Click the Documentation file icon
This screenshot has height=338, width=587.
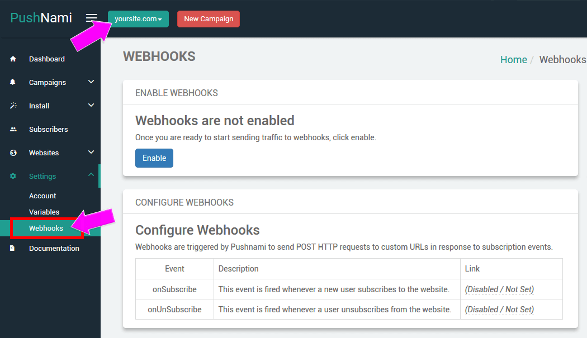click(13, 249)
